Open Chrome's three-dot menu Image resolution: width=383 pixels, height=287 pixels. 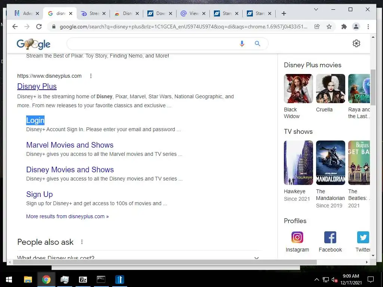(368, 27)
